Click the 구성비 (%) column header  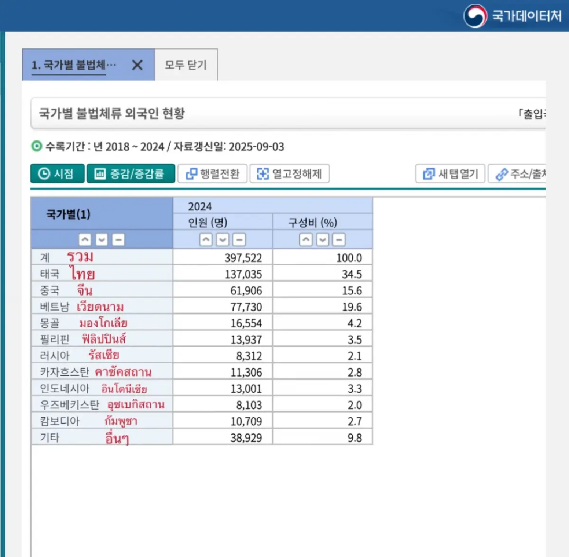pos(322,222)
